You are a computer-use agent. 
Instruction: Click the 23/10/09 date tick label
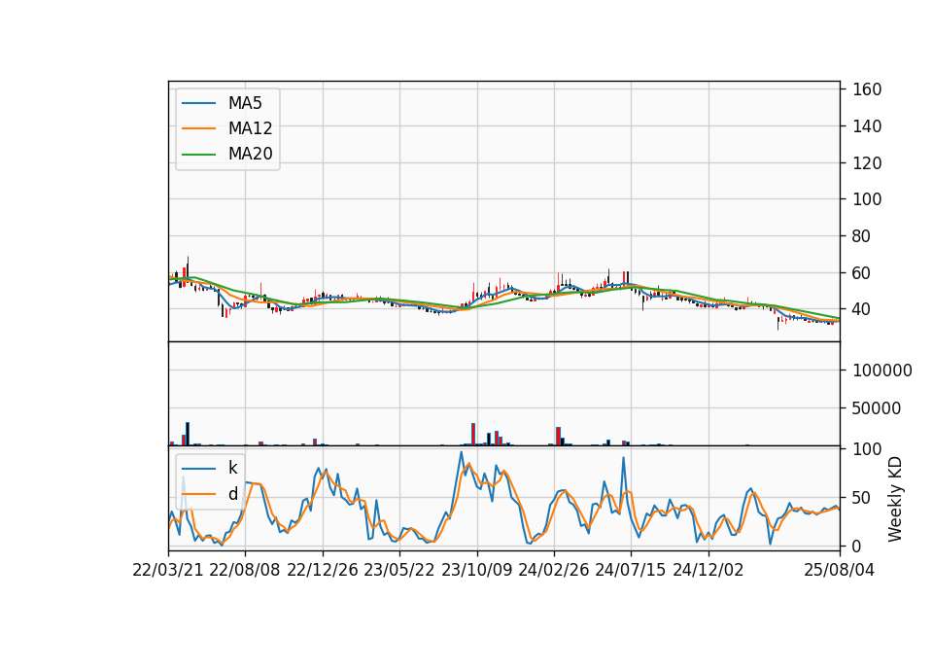pyautogui.click(x=476, y=571)
